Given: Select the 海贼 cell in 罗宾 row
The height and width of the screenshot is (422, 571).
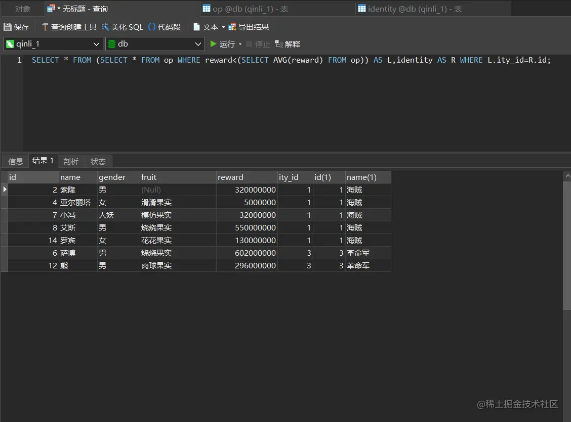Looking at the screenshot, I should click(368, 240).
